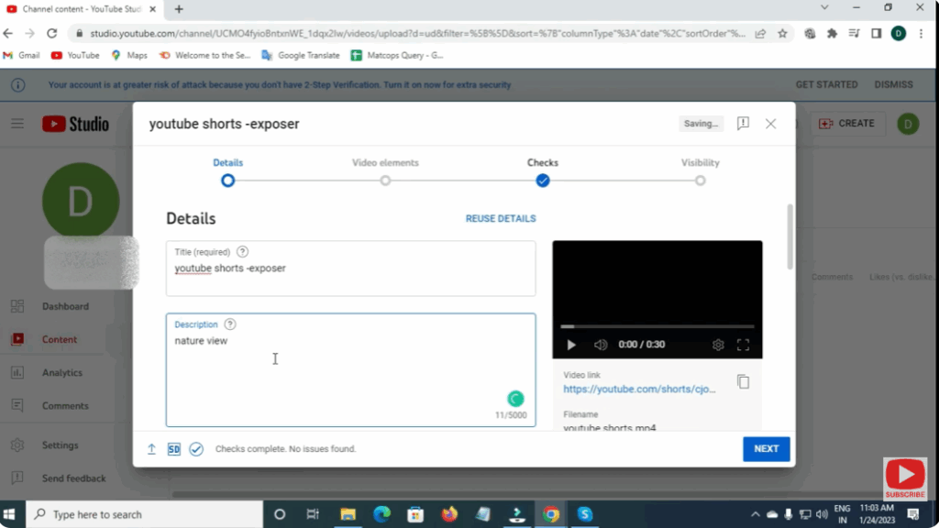
Task: Jump to the Visibility step
Action: pyautogui.click(x=700, y=180)
